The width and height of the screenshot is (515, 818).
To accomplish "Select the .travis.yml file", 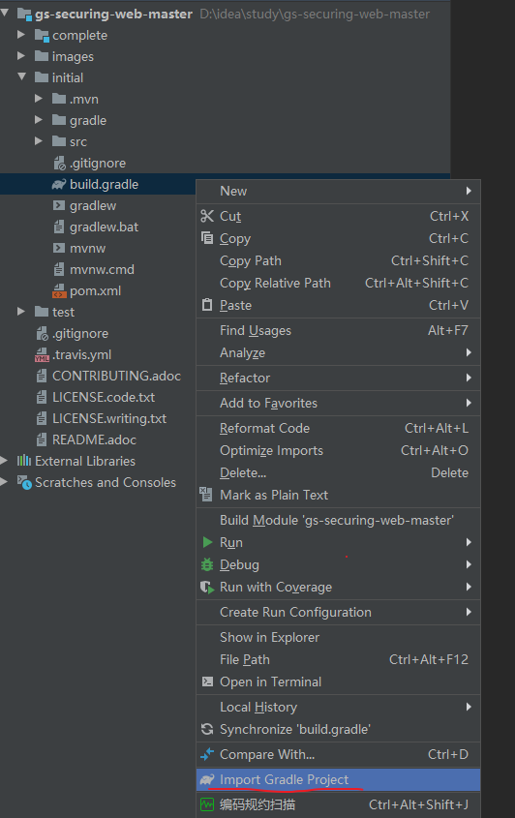I will pos(81,354).
